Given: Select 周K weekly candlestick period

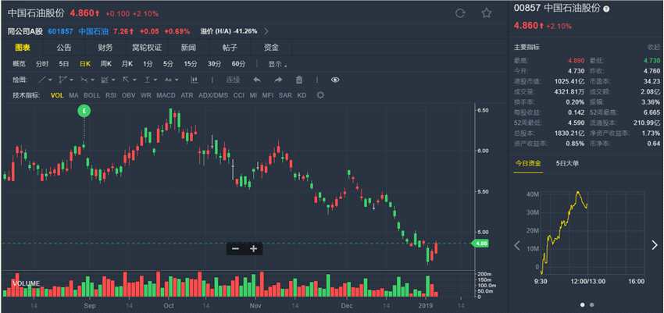Looking at the screenshot, I should (106, 64).
